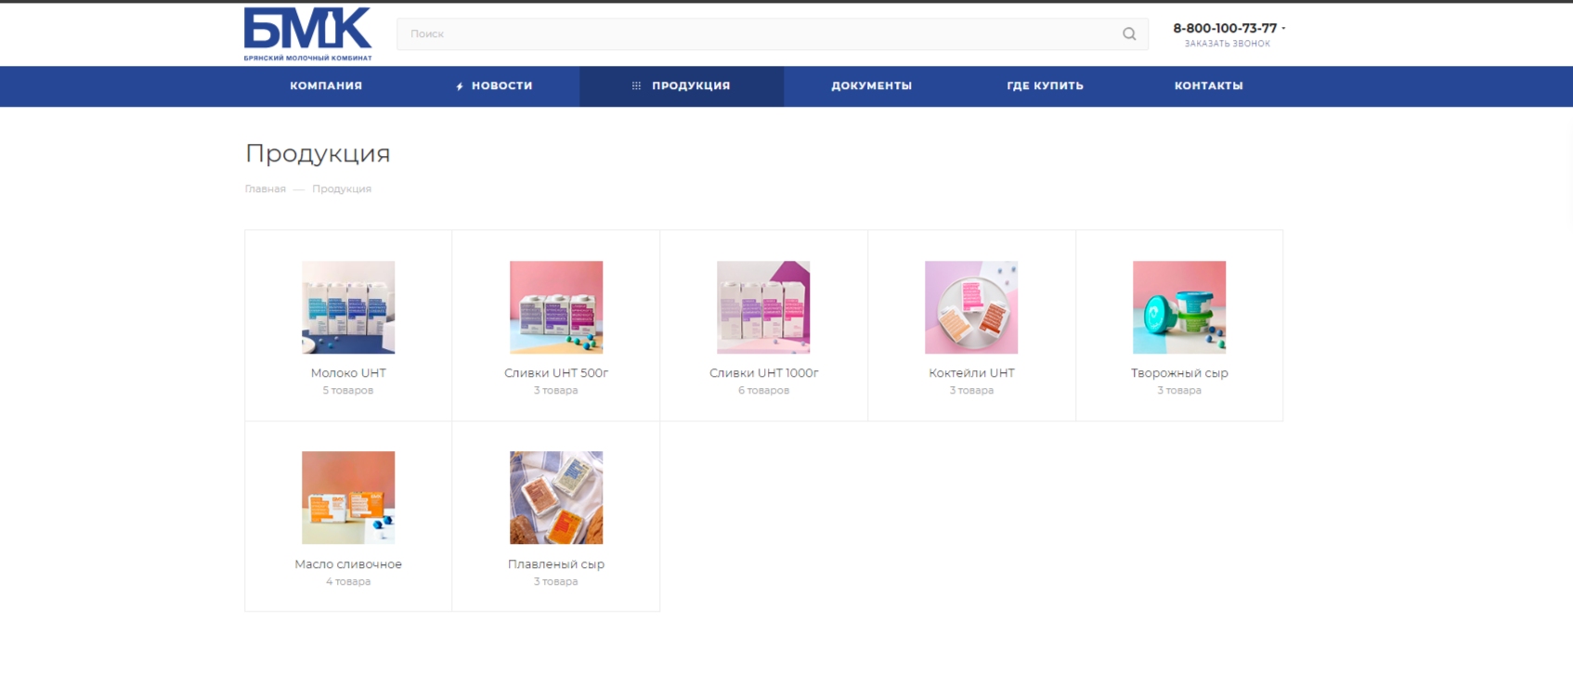This screenshot has height=698, width=1573.
Task: Click the Плавленый сыр title link
Action: [556, 564]
